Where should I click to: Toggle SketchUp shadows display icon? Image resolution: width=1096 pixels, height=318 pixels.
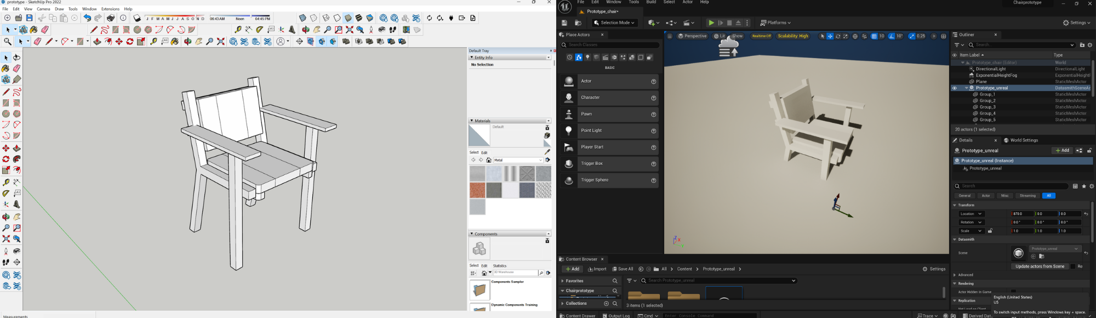tap(137, 18)
